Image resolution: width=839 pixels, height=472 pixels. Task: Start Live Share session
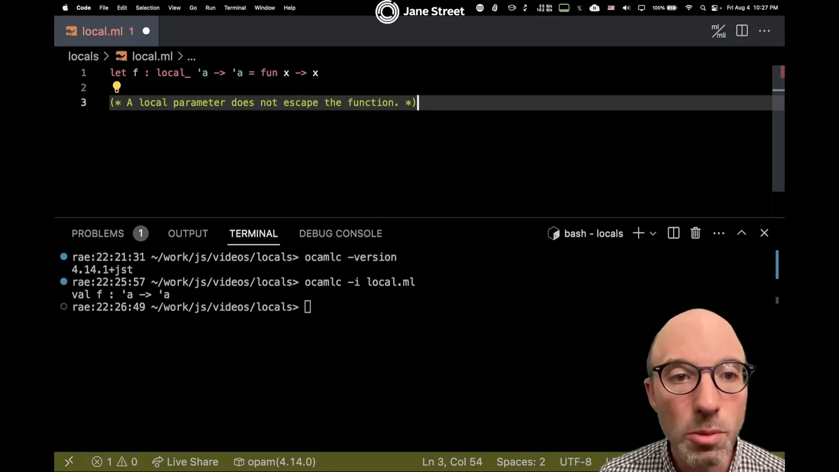tap(185, 462)
